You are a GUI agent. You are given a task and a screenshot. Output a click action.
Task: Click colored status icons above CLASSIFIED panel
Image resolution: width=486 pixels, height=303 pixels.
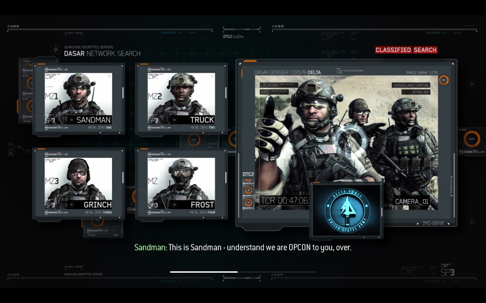click(278, 27)
